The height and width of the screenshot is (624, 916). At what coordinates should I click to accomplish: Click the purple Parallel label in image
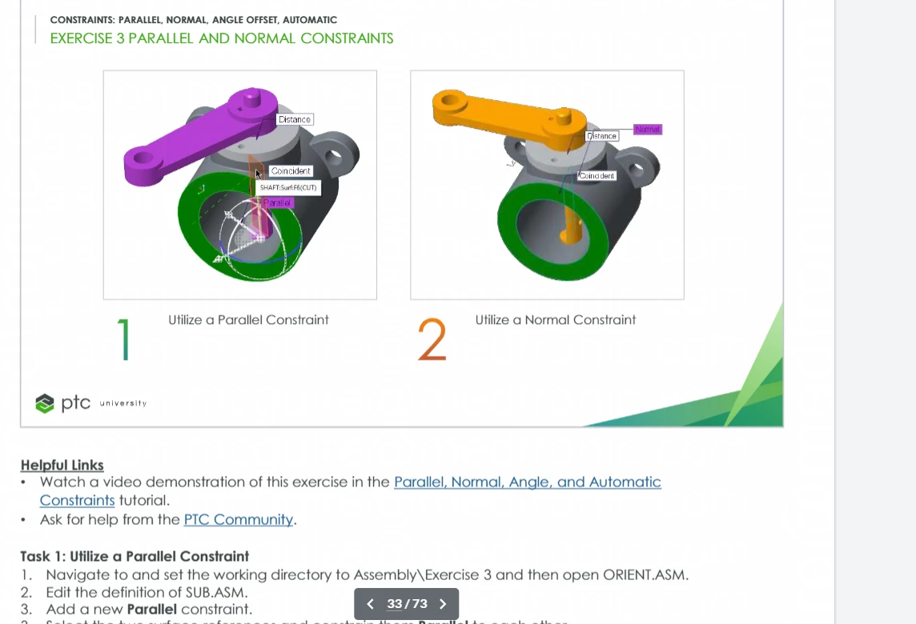click(x=278, y=202)
